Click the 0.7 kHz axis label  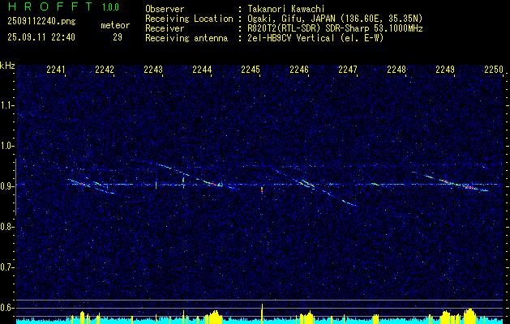pos(7,267)
